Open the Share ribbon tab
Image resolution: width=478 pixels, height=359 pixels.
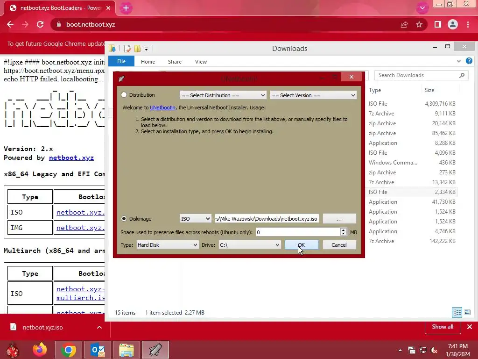coord(175,62)
